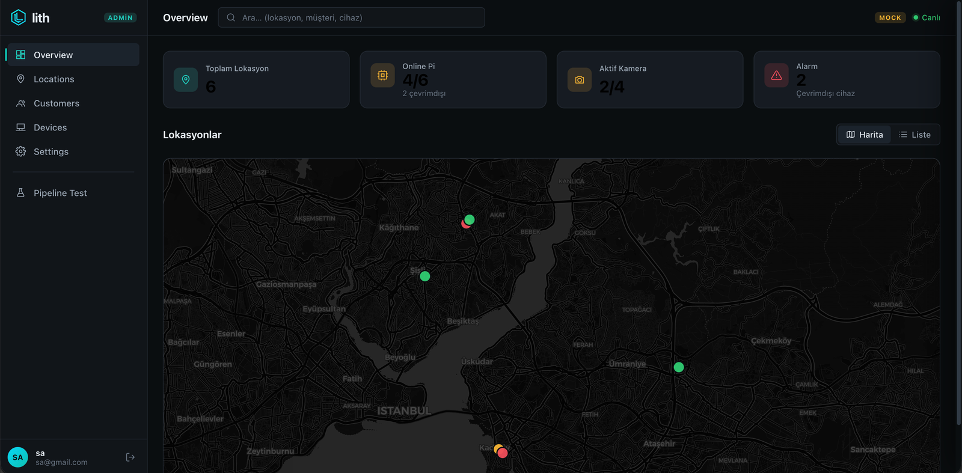Open the Overview sidebar item
The width and height of the screenshot is (962, 473).
(x=72, y=55)
